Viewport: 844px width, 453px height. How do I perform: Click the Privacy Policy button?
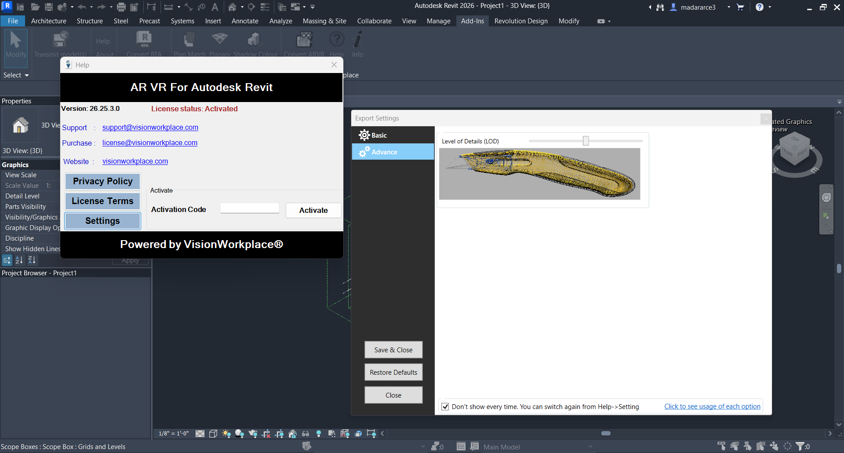coord(102,181)
